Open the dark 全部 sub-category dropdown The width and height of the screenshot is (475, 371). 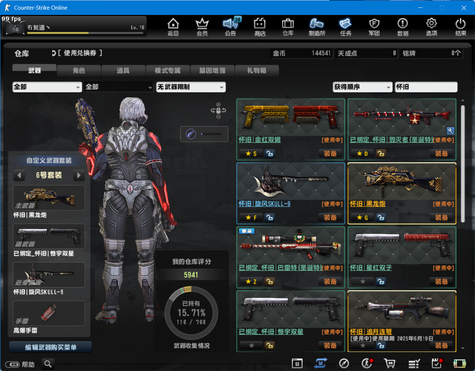pos(119,87)
